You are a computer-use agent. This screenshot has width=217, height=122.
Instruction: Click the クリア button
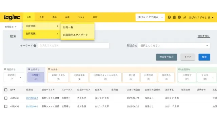[188, 57]
